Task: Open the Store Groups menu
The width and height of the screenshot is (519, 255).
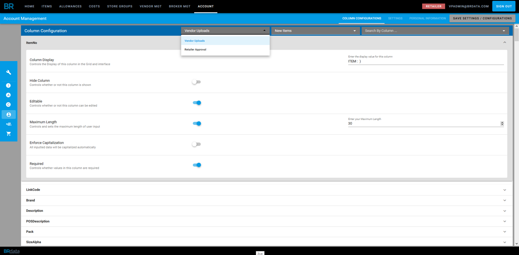Action: [120, 6]
